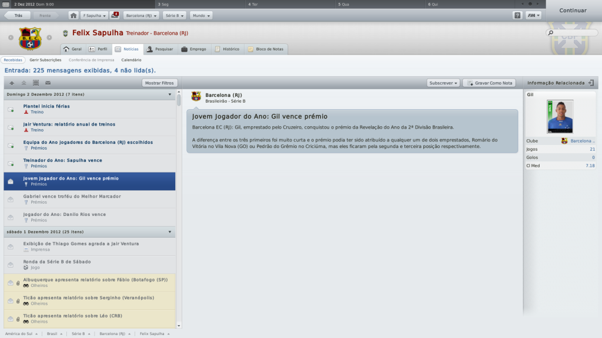Click the home icon in top toolbar
The image size is (602, 338).
(x=73, y=16)
